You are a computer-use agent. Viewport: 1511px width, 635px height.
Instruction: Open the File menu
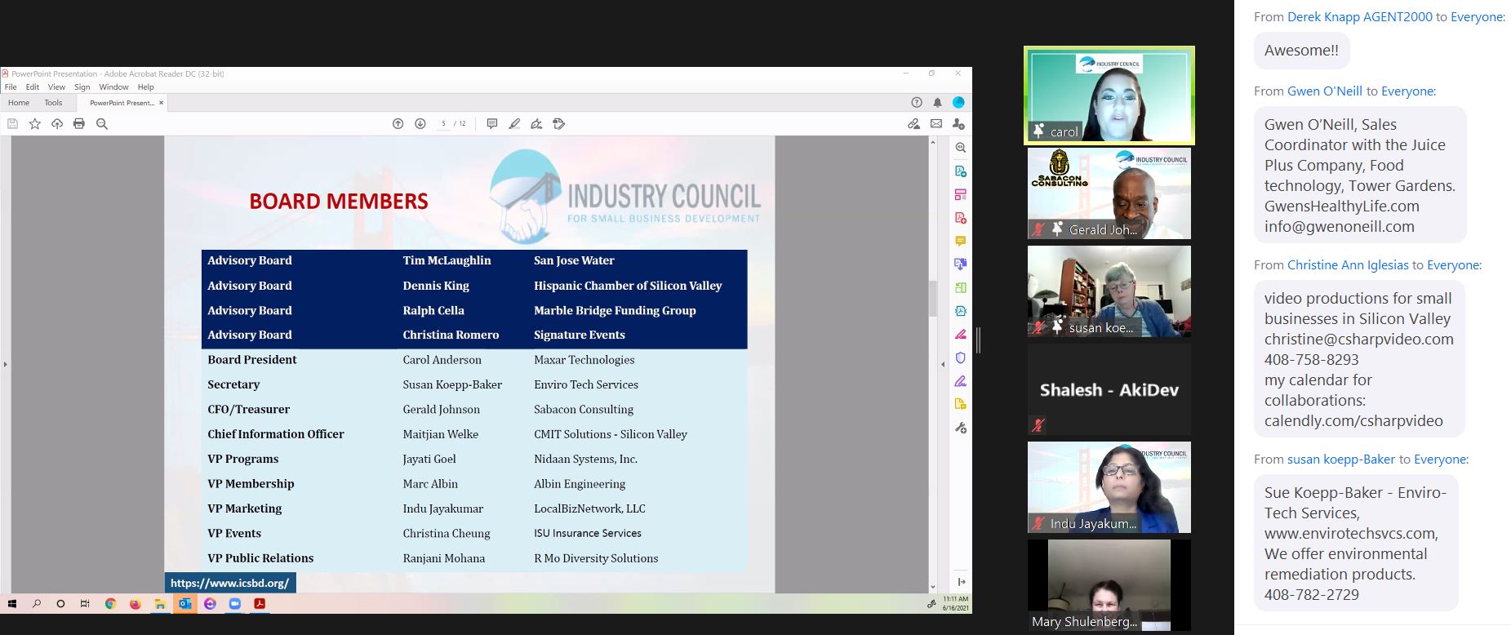coord(11,87)
